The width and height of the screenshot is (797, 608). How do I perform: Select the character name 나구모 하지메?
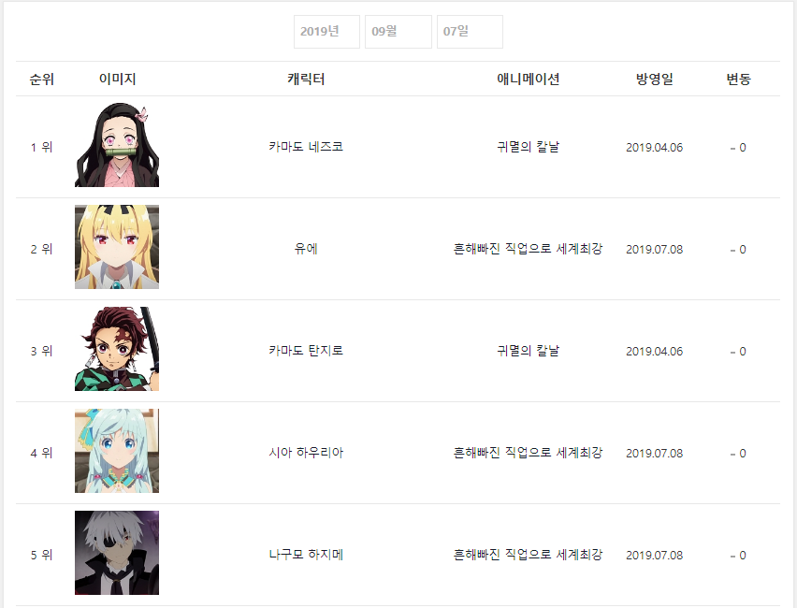tap(306, 555)
